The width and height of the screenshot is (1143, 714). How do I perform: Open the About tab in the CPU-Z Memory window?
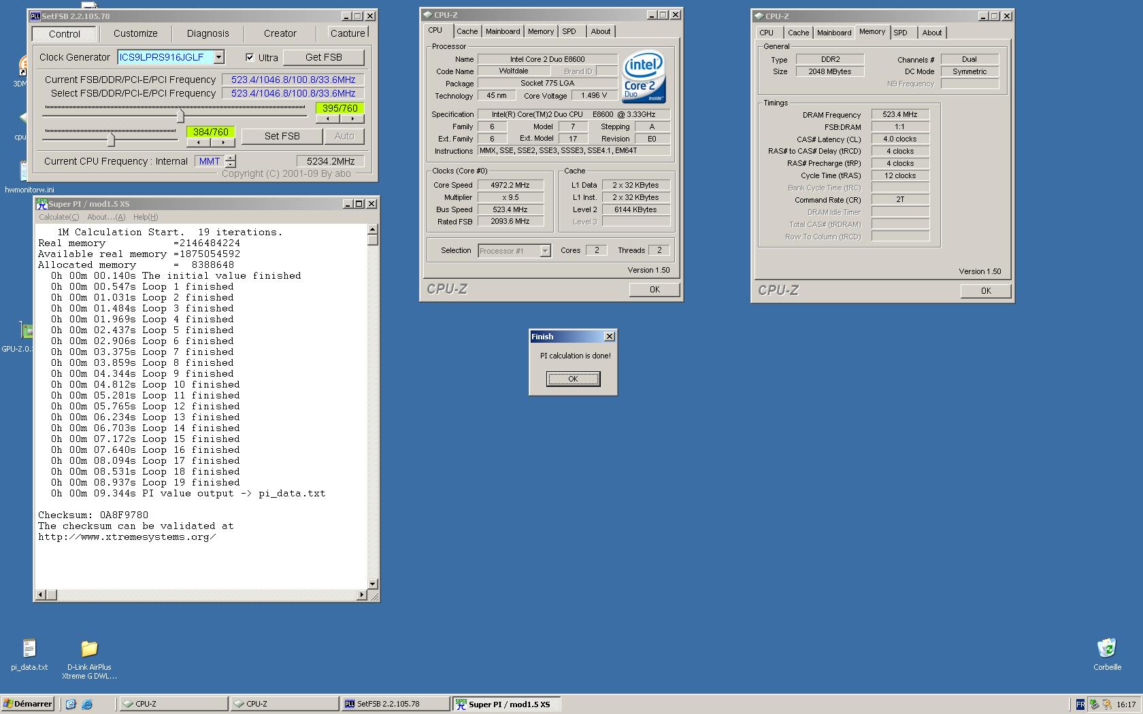pyautogui.click(x=931, y=33)
